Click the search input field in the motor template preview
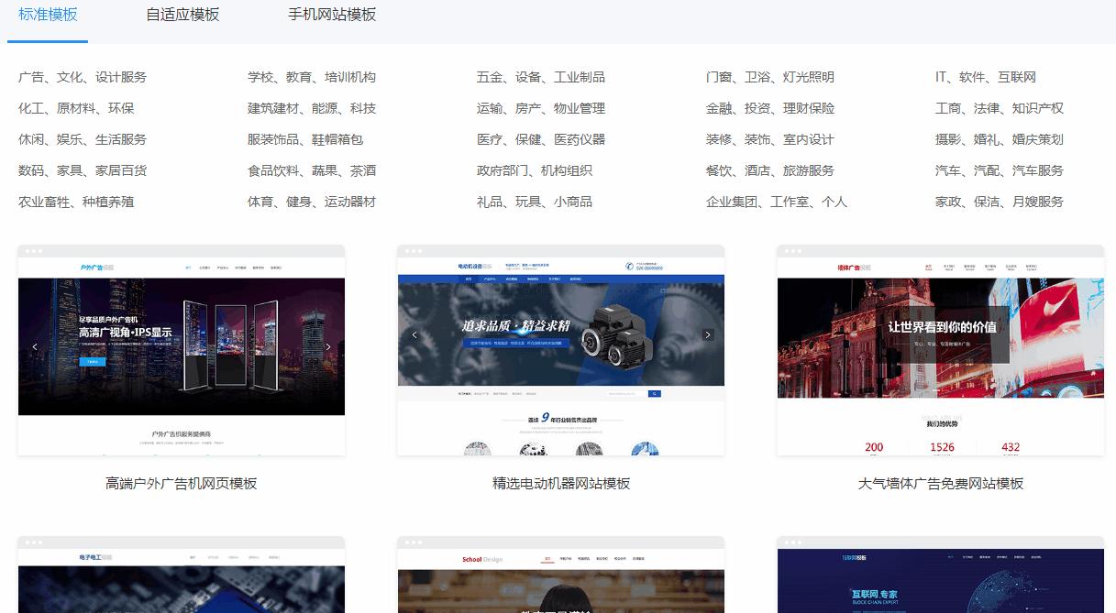Screen dimensions: 1116x613 (x=624, y=393)
